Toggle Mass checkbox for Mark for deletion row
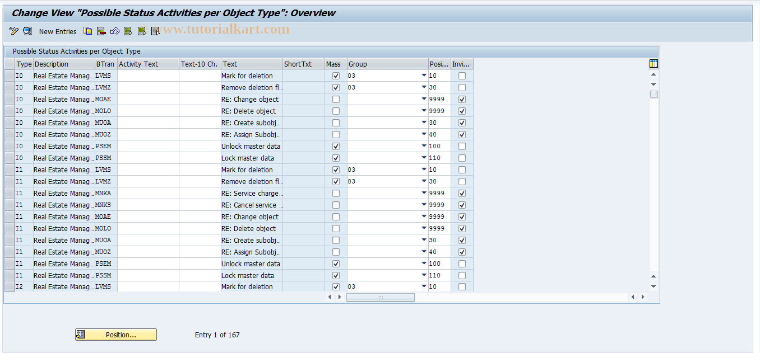This screenshot has width=760, height=353. point(336,76)
